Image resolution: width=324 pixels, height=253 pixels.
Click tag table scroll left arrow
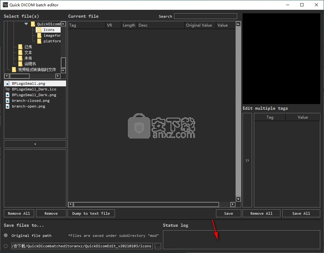pos(70,204)
